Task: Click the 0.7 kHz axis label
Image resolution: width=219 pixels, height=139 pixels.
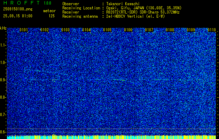Action: 3,115
